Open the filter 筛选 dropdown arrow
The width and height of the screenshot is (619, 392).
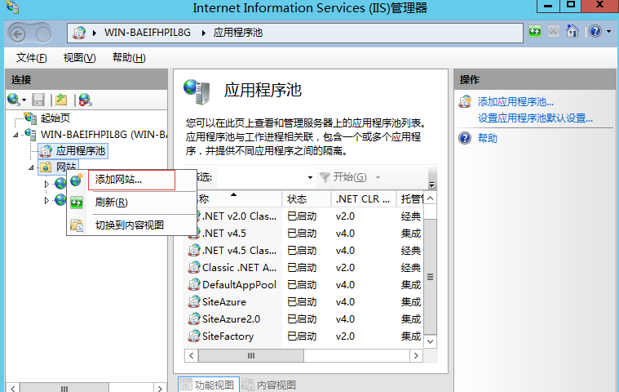click(x=310, y=177)
